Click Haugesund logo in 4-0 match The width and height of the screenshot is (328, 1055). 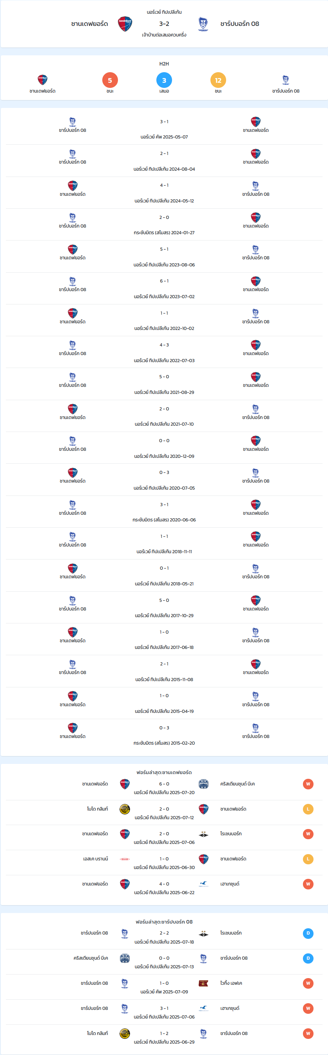click(x=203, y=884)
